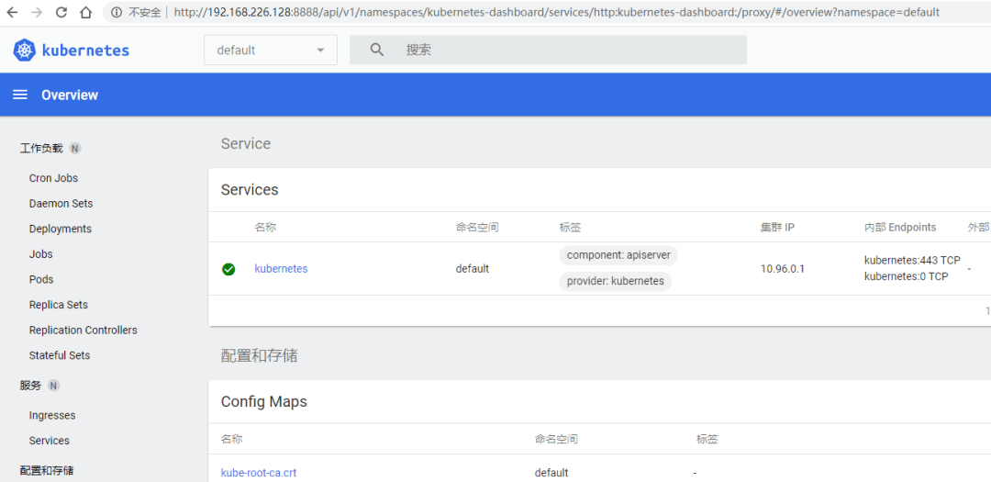
Task: Open the default namespace dropdown
Action: click(271, 50)
